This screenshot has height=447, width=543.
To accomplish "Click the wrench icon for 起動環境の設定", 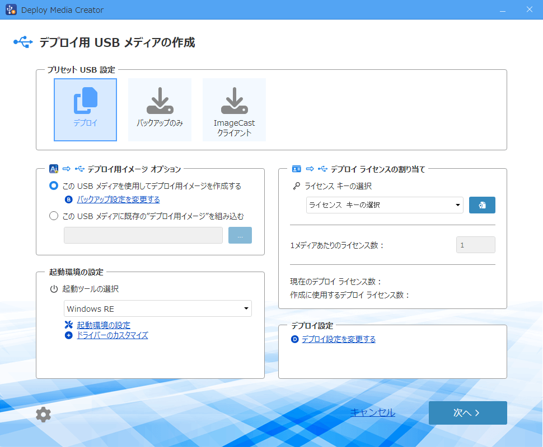I will (69, 325).
